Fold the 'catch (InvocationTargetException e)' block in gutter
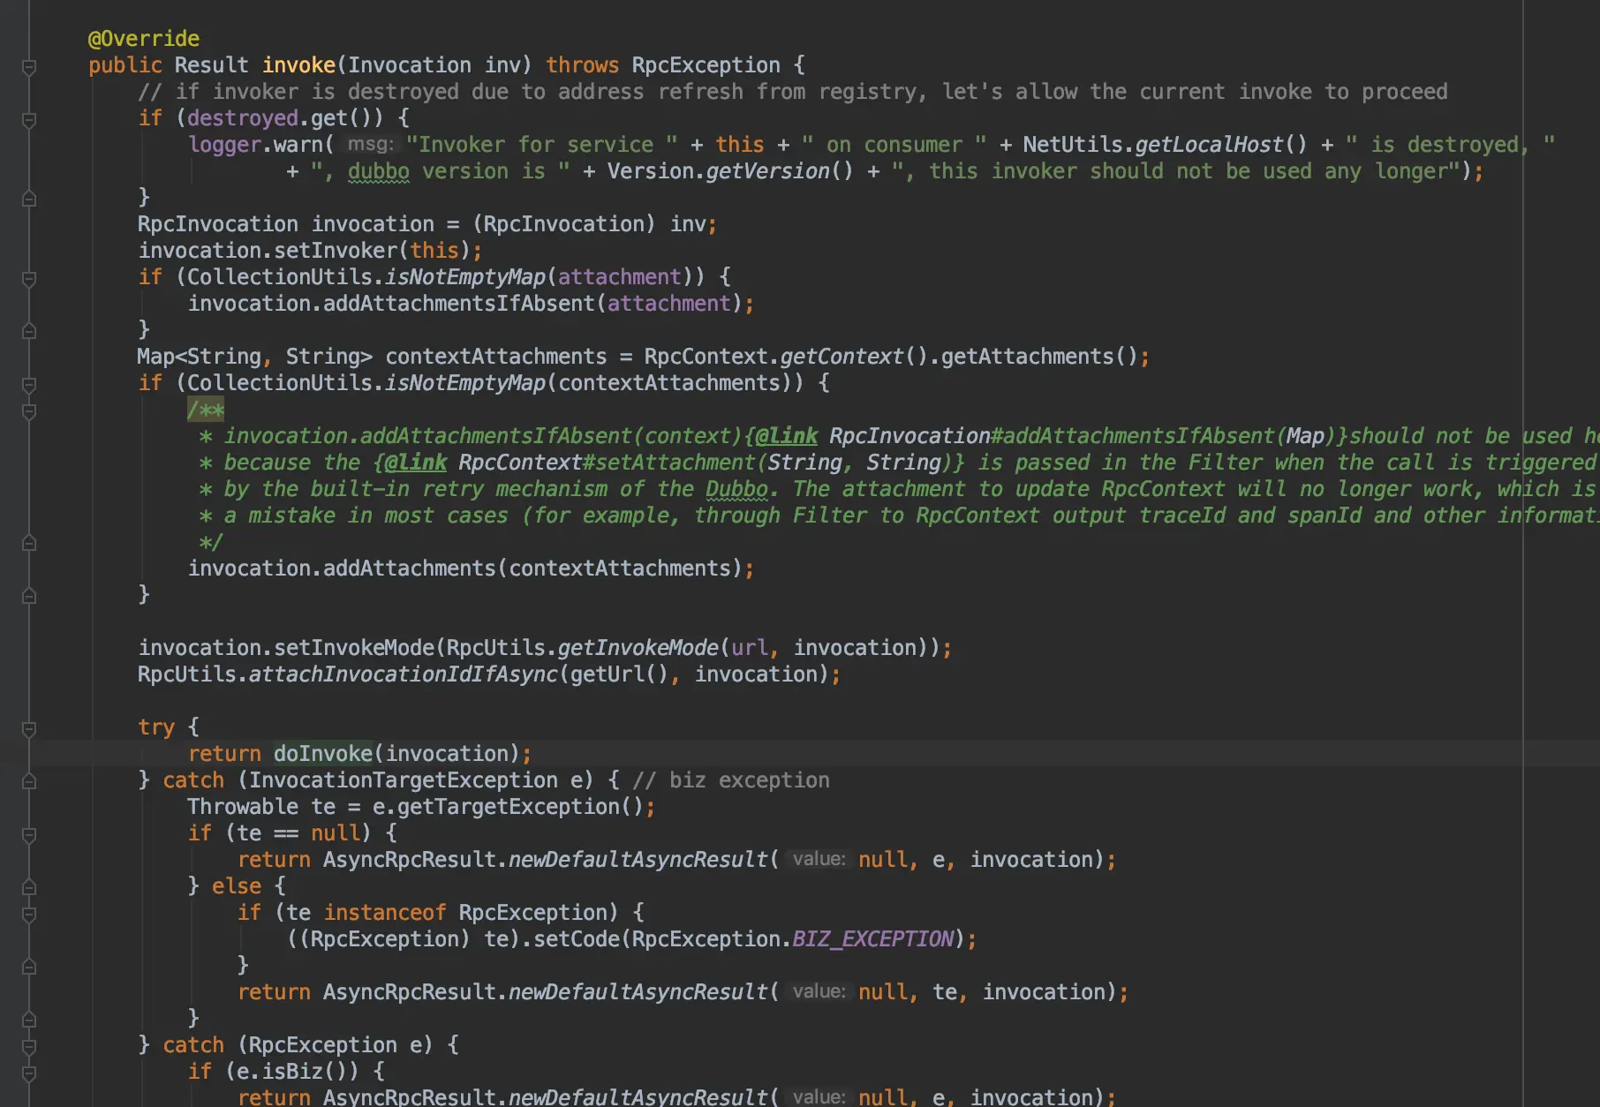 click(29, 781)
